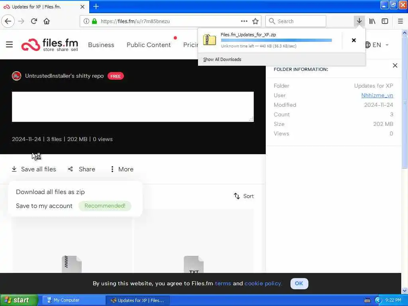Open the Save all files menu
408x306 pixels.
(34, 169)
